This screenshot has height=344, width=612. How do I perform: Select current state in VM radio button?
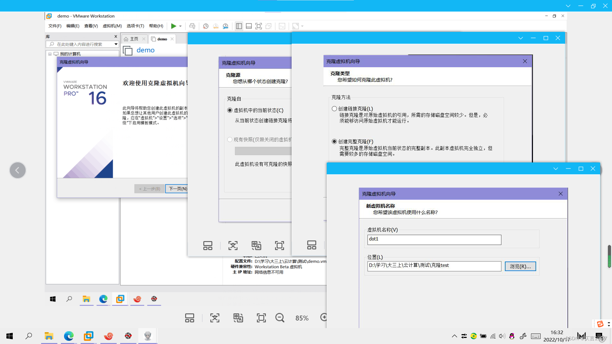(230, 110)
